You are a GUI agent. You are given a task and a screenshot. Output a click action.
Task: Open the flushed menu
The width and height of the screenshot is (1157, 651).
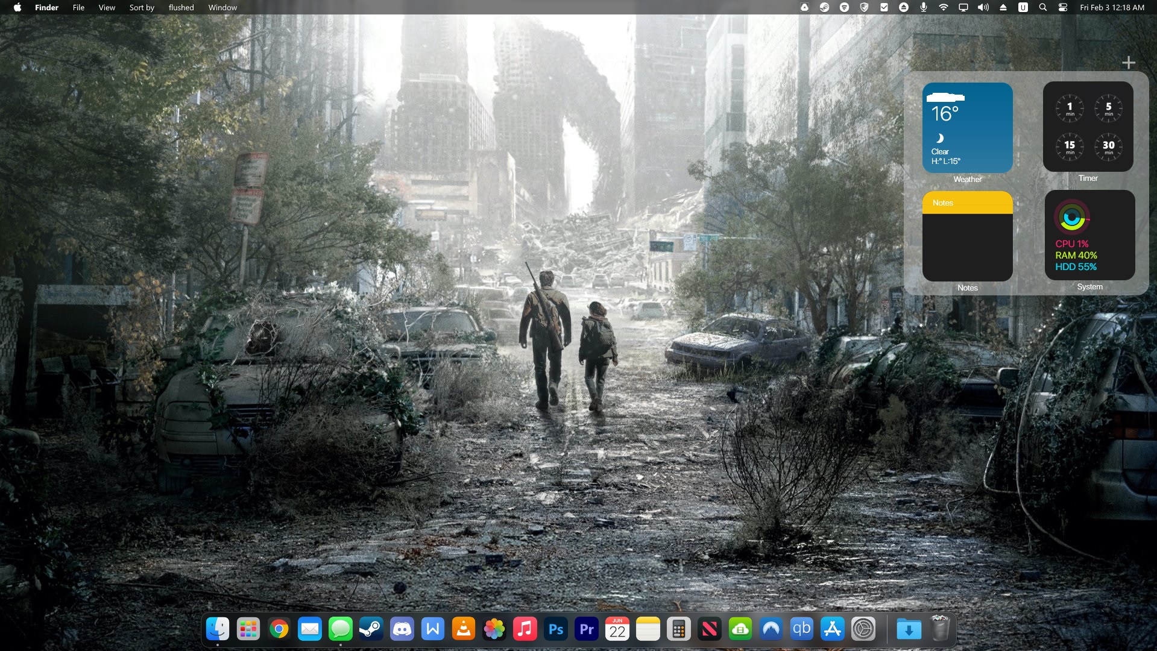(x=181, y=7)
